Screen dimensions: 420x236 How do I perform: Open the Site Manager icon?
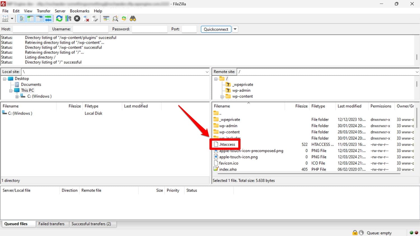tap(5, 19)
